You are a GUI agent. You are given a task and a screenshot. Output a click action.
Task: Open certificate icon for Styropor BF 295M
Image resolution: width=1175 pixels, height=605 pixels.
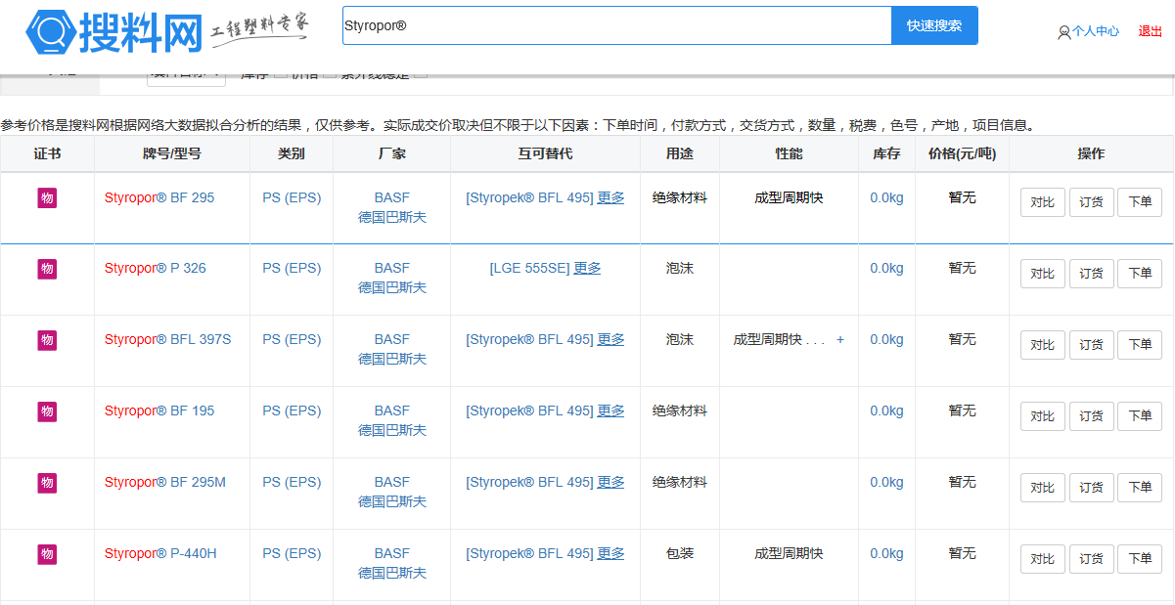(47, 483)
